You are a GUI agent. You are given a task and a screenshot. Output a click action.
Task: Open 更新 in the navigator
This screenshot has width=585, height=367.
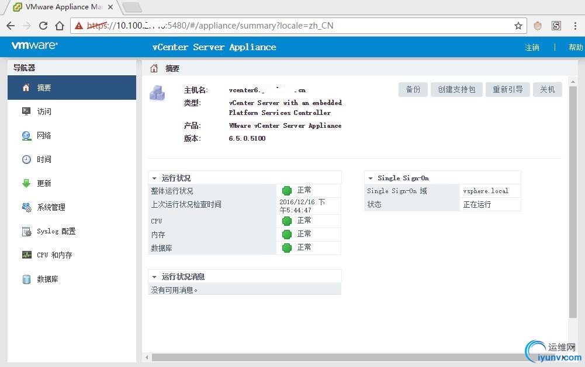tap(72, 183)
